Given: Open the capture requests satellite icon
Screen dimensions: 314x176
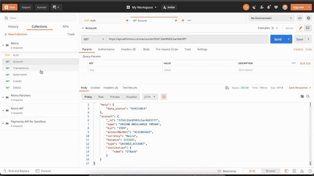Looking at the screenshot, I should coord(254,7).
